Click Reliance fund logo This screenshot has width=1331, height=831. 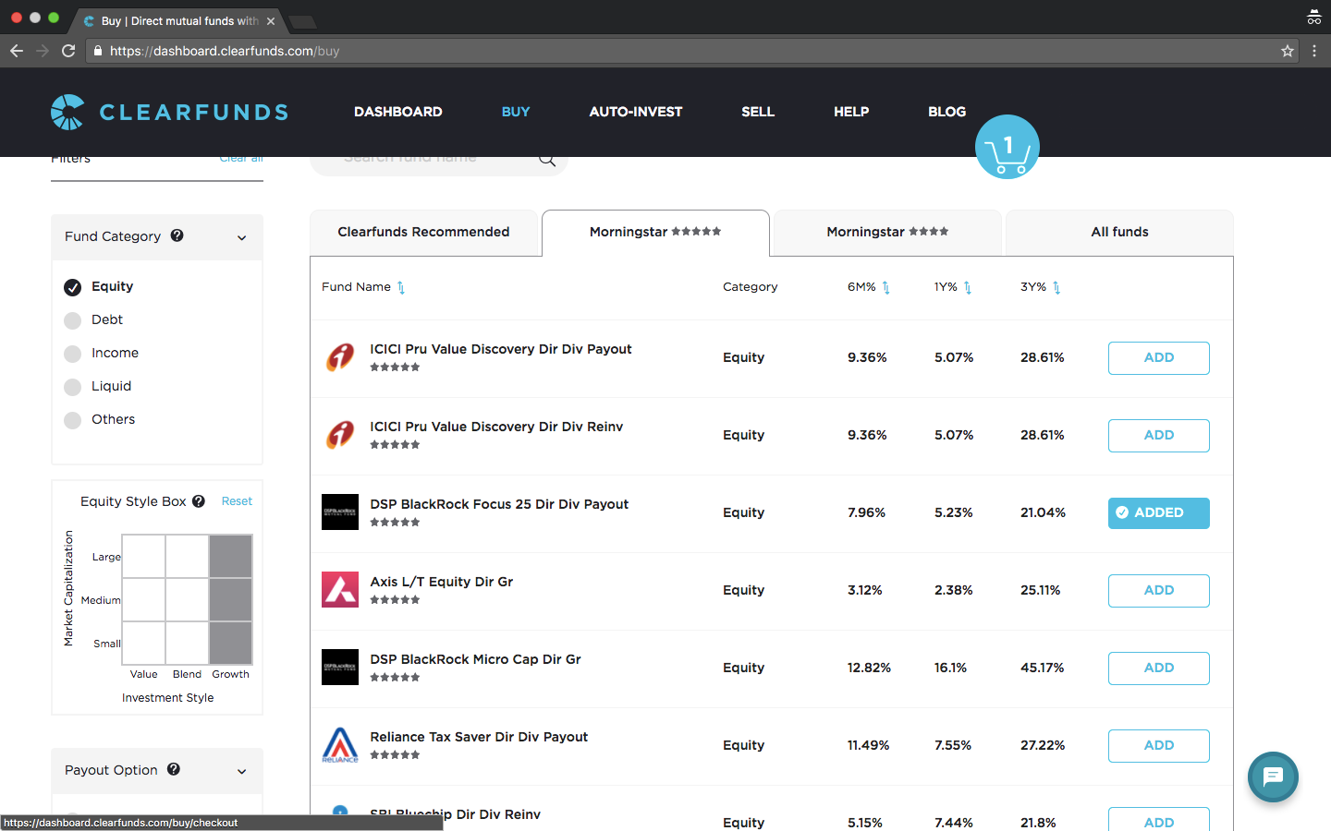[x=340, y=744]
